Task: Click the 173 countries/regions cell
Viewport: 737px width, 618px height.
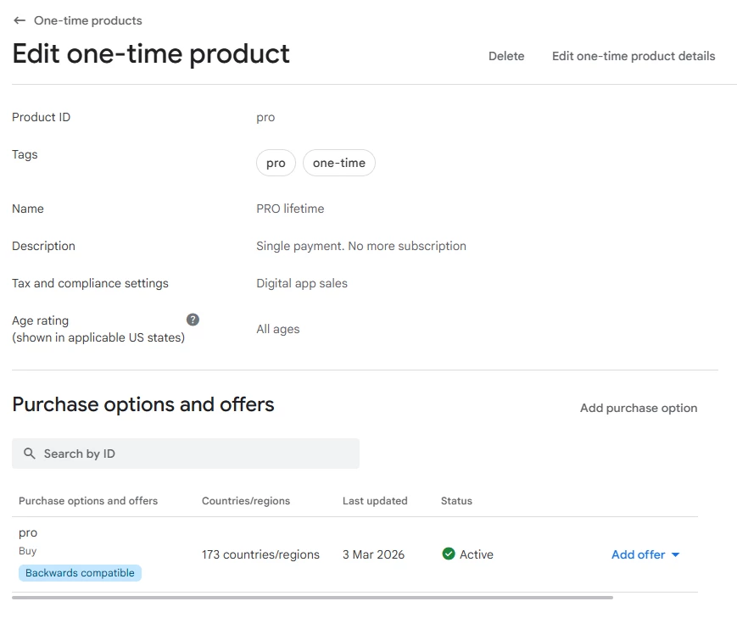Action: click(260, 554)
